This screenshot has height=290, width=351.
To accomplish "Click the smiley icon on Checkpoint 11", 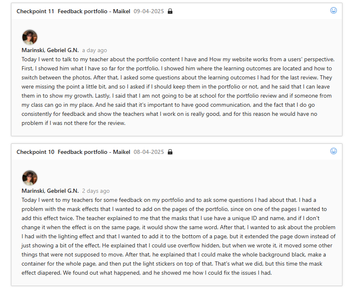I will (334, 10).
